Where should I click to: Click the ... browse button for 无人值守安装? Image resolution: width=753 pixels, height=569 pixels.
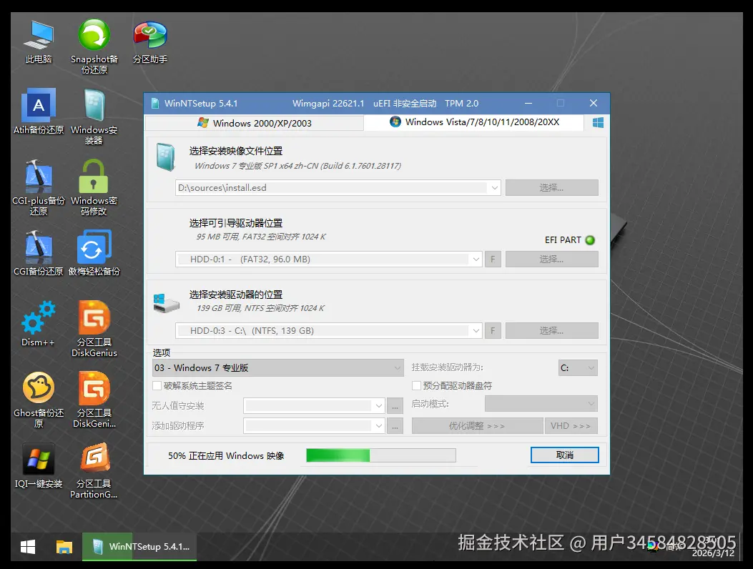click(x=395, y=406)
